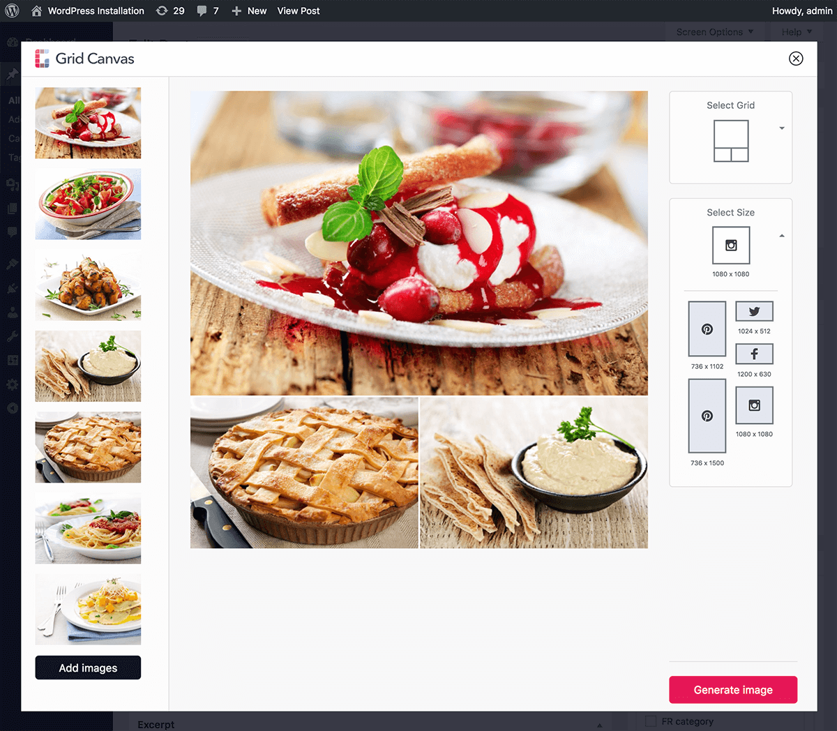
Task: Click the Add images button
Action: click(x=88, y=668)
